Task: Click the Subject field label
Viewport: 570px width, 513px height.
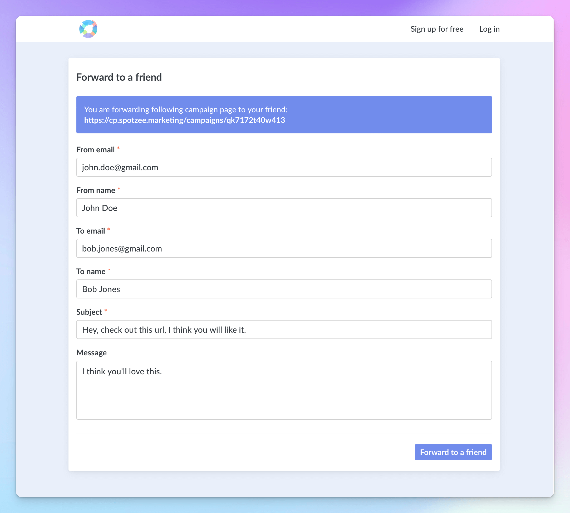Action: (x=89, y=312)
